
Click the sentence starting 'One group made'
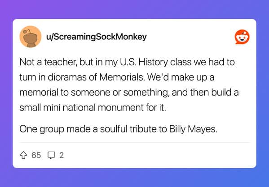pyautogui.click(x=119, y=129)
